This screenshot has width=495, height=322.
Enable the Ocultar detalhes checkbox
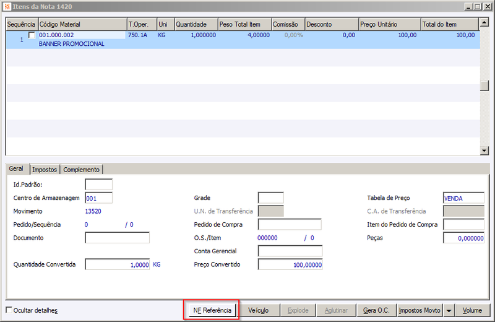point(9,310)
